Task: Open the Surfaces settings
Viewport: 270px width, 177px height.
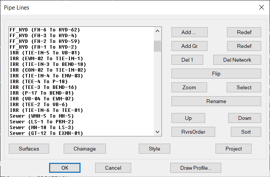Action: [29, 149]
